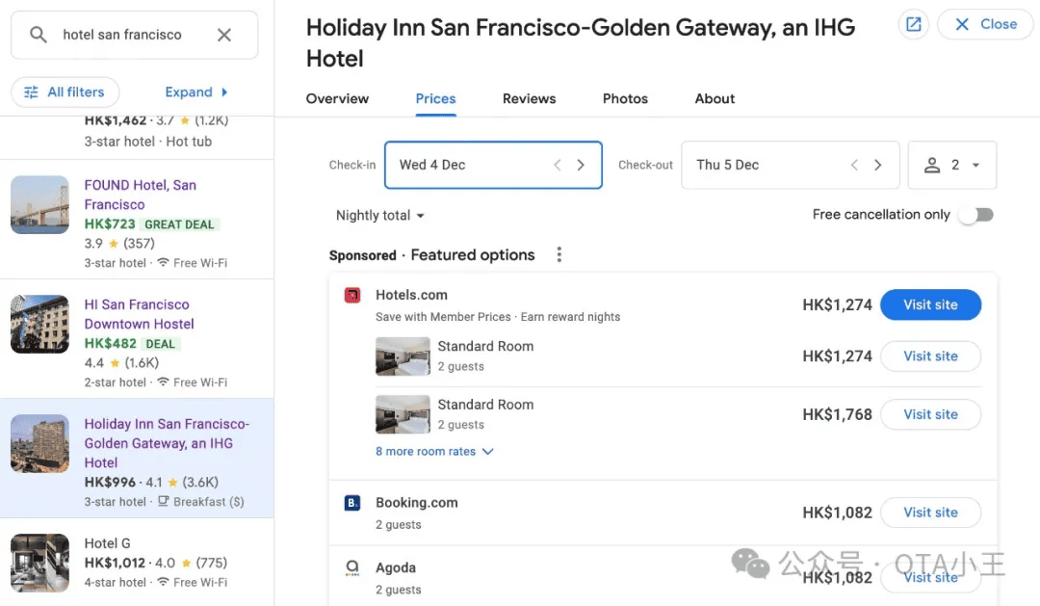
Task: Open FOUND Hotel, San Francisco listing title
Action: [140, 195]
